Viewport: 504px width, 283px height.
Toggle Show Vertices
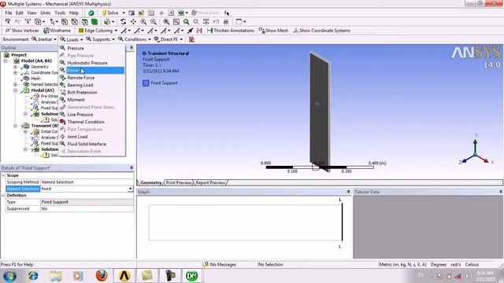point(22,31)
